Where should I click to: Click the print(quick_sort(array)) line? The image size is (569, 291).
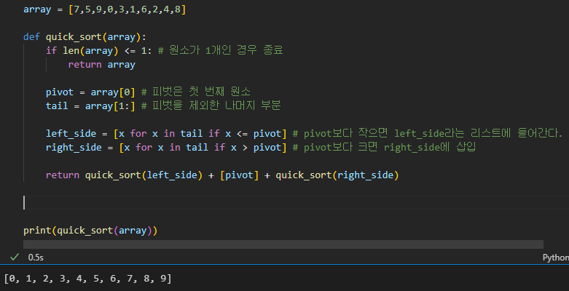[x=90, y=231]
